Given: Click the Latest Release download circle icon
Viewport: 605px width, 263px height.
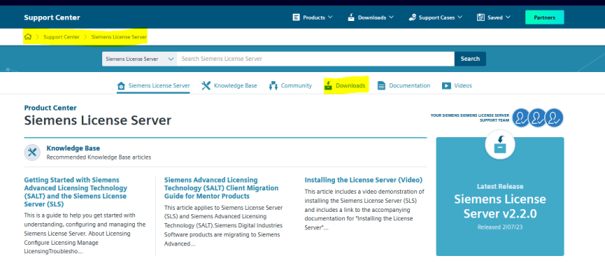Looking at the screenshot, I should click(x=500, y=145).
